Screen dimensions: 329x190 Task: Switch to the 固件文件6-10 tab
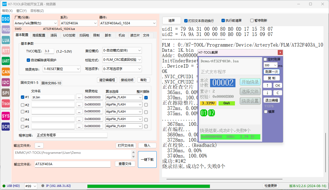coord(51,83)
